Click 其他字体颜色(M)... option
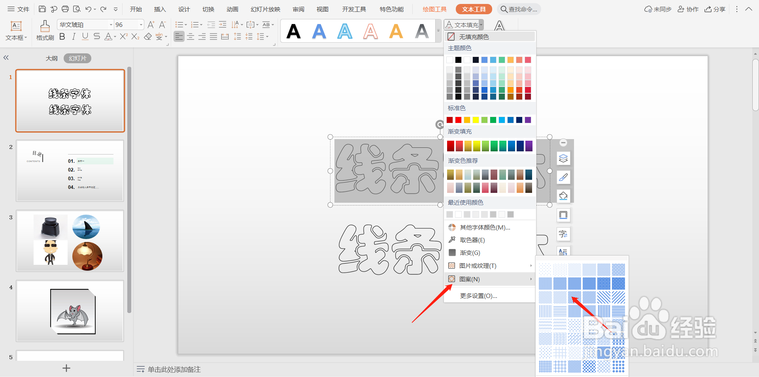 coord(490,227)
